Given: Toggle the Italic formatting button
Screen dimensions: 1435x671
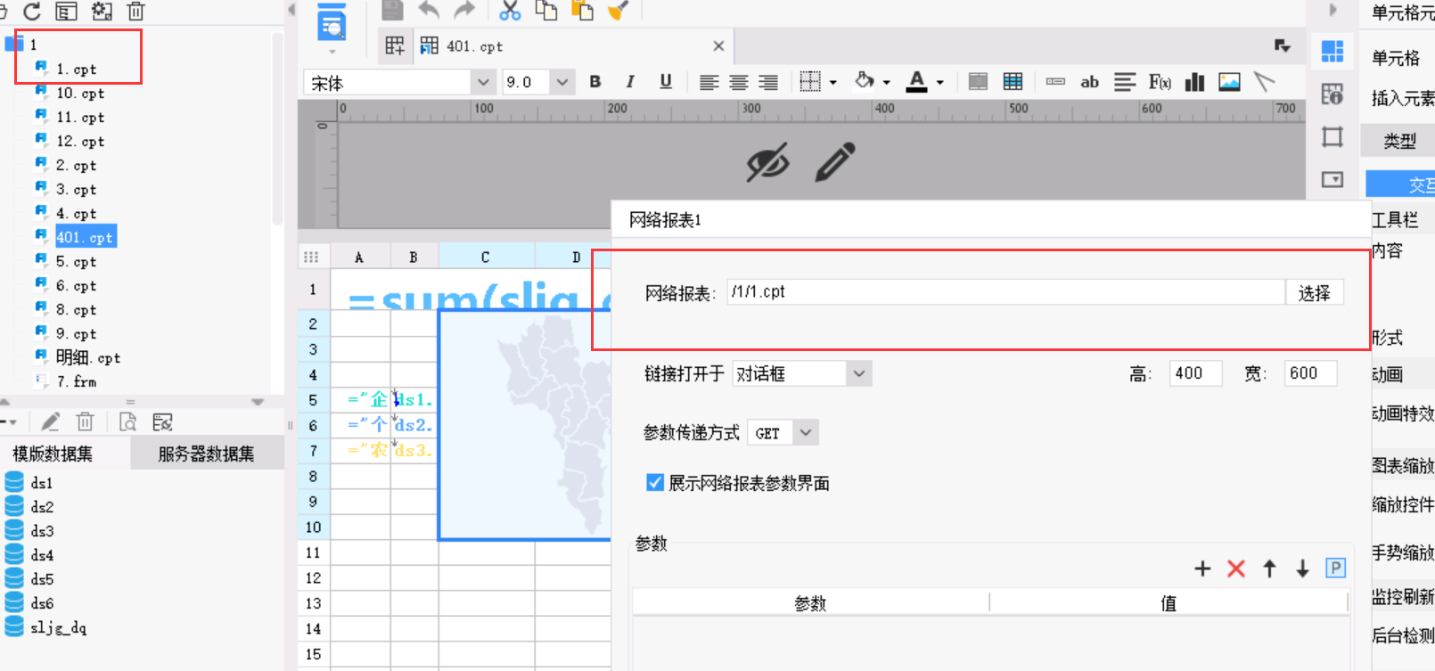Looking at the screenshot, I should tap(630, 82).
